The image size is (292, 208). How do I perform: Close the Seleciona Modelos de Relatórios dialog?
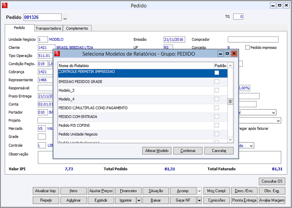234,54
